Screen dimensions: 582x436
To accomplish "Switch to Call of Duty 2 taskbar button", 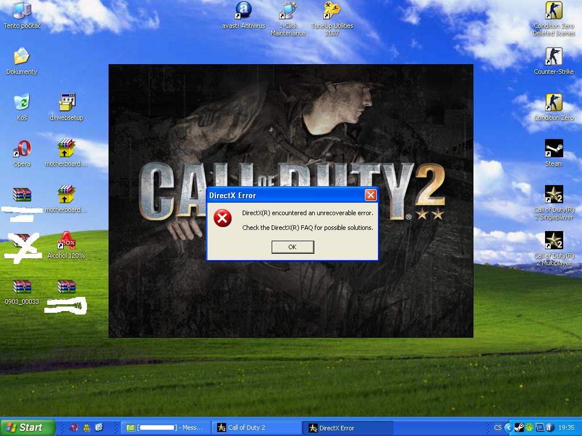I will point(257,428).
